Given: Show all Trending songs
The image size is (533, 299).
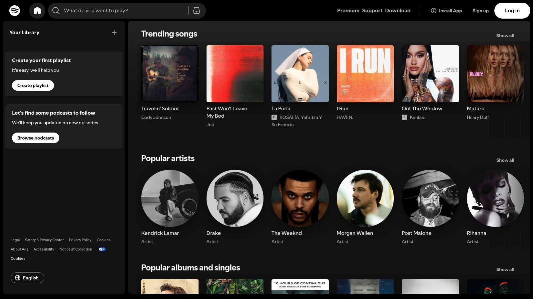Looking at the screenshot, I should coord(505,36).
